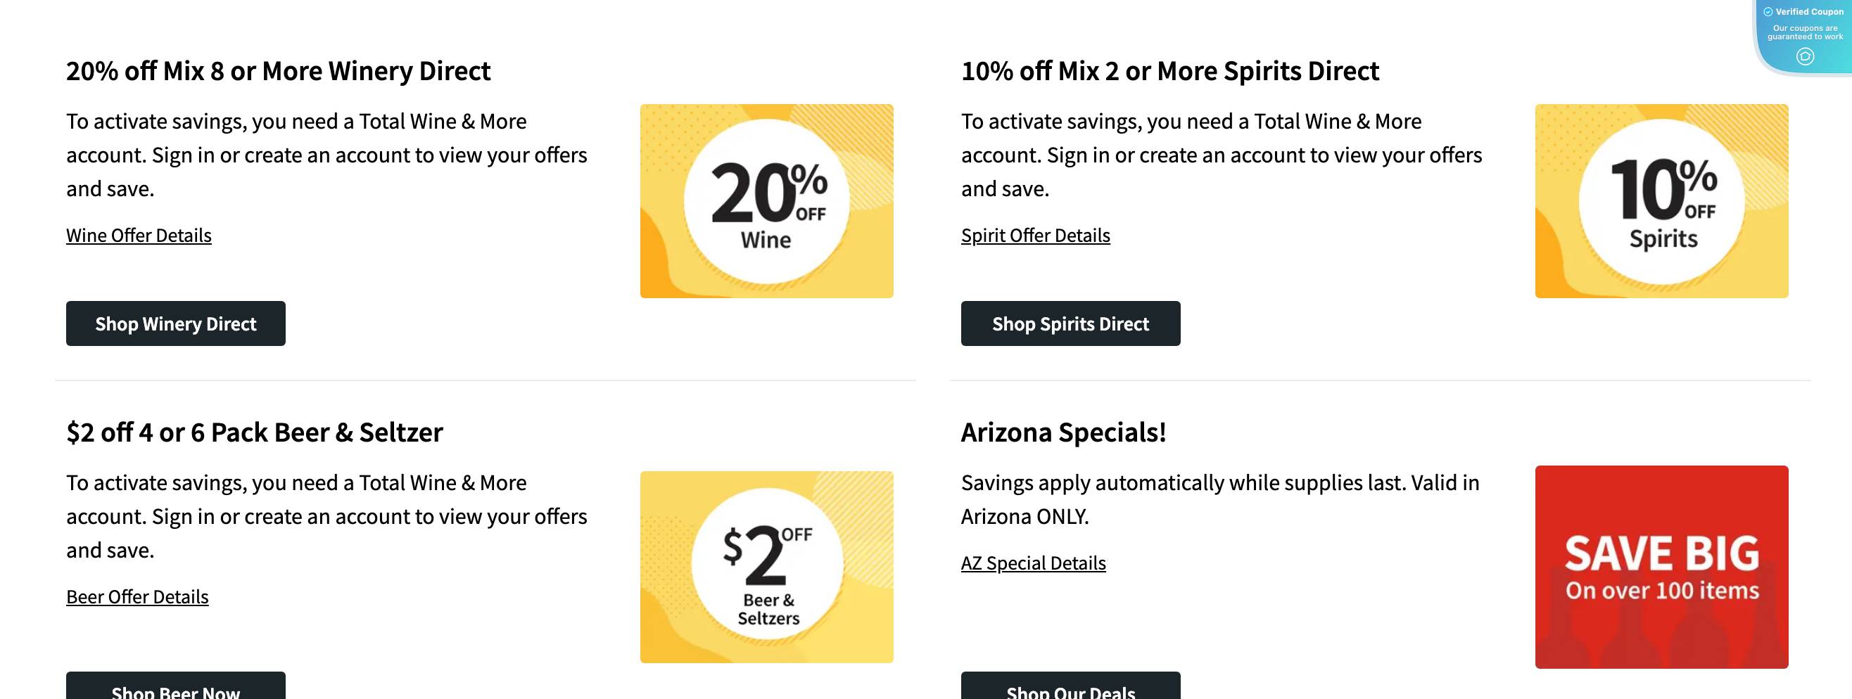1852x699 pixels.
Task: Click the Arizona Specials! heading
Action: click(1063, 432)
